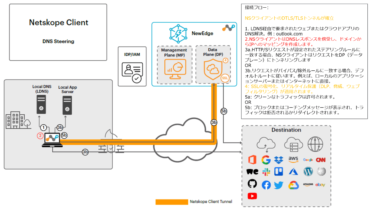This screenshot has width=370, height=209.
Task: Click step 5b ブロックまたはコーチング text
Action: click(x=305, y=110)
